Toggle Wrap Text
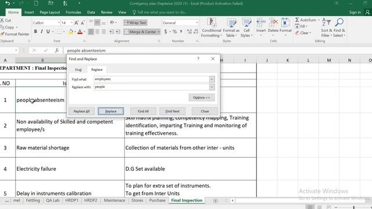The width and height of the screenshot is (372, 209). [x=135, y=23]
